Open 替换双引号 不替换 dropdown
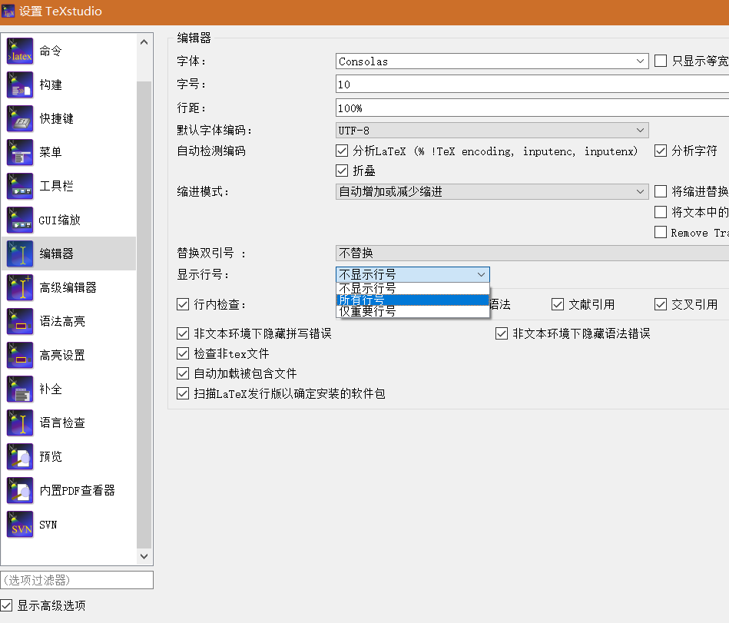This screenshot has height=623, width=729. click(x=532, y=253)
